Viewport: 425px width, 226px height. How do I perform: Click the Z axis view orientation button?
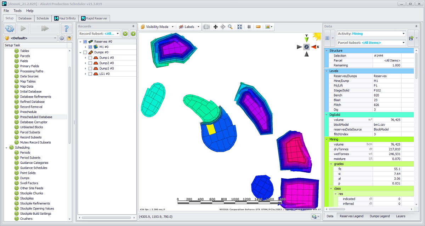point(306,47)
